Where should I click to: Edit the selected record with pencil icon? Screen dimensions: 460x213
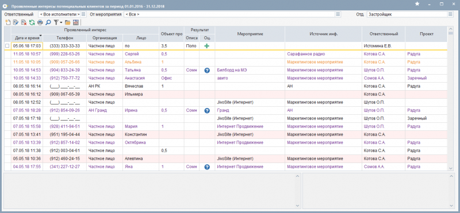pyautogui.click(x=16, y=22)
